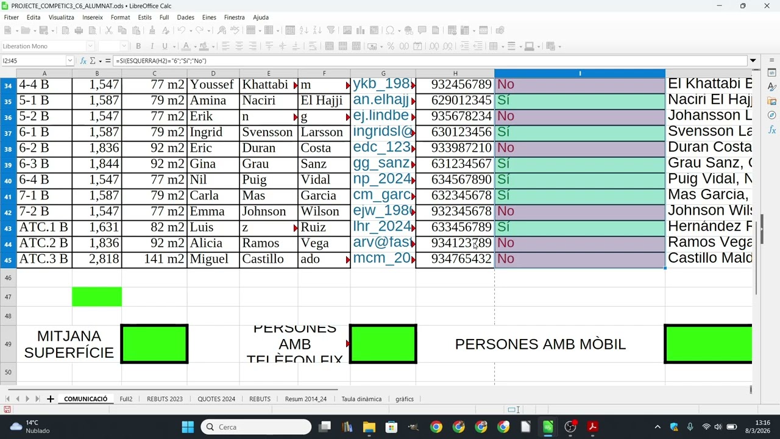Click the Finestra menu
This screenshot has width=780, height=439.
coord(234,17)
